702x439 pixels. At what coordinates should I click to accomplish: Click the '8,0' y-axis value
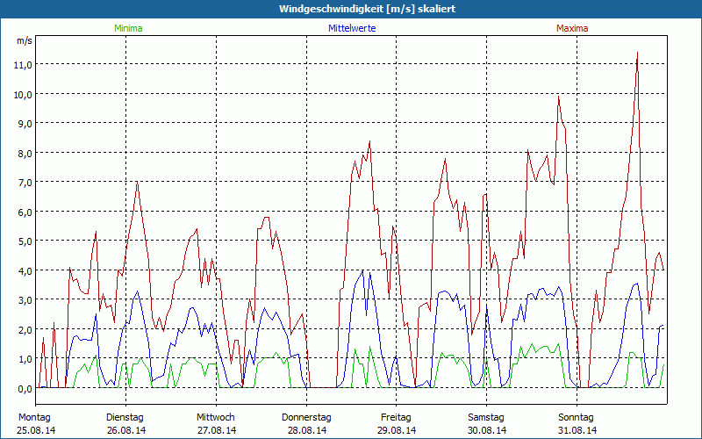pyautogui.click(x=25, y=153)
